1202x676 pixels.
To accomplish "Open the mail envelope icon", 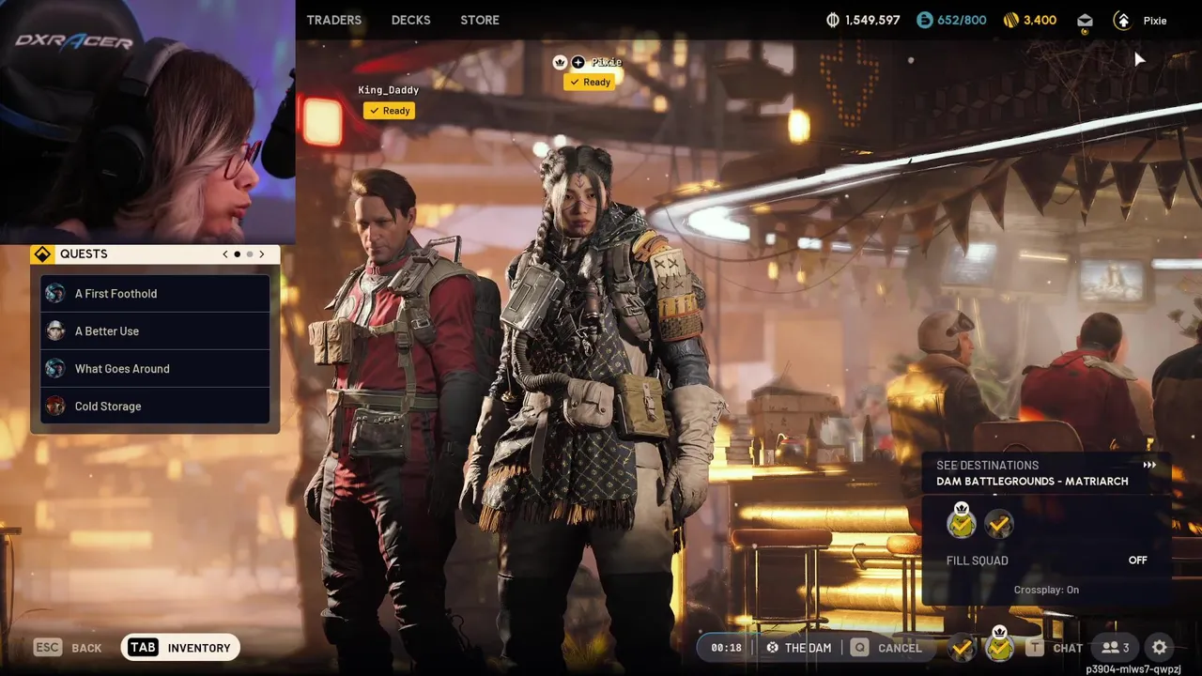I will click(x=1085, y=20).
